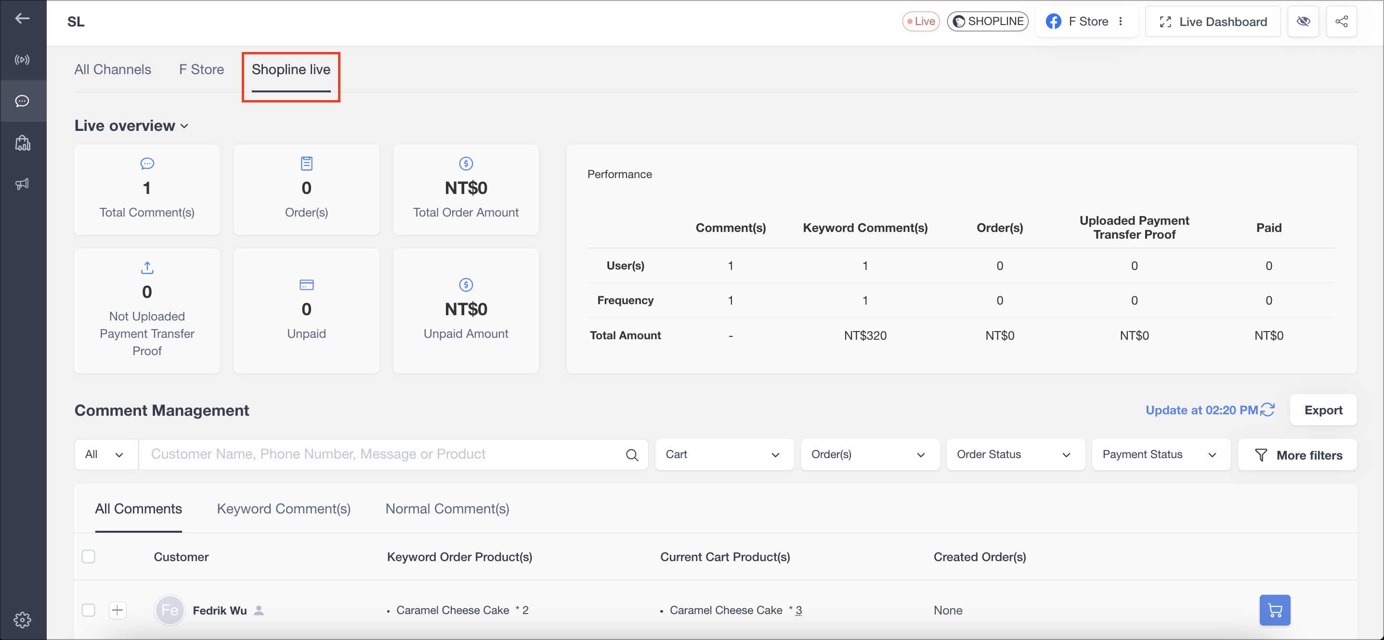Tick the checkbox for Fedrik Wu row

pyautogui.click(x=88, y=610)
